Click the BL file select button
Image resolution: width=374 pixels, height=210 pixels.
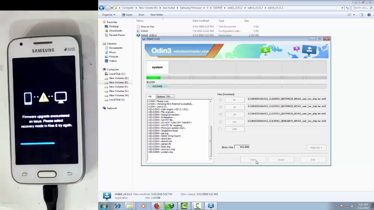[x=234, y=100]
